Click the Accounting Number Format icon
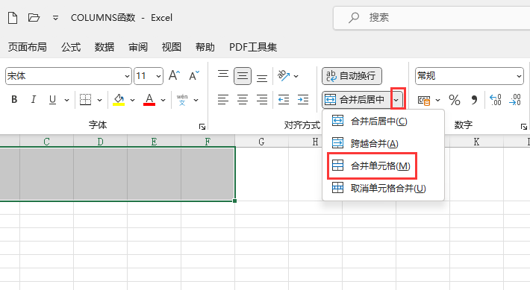530x290 pixels. click(424, 100)
